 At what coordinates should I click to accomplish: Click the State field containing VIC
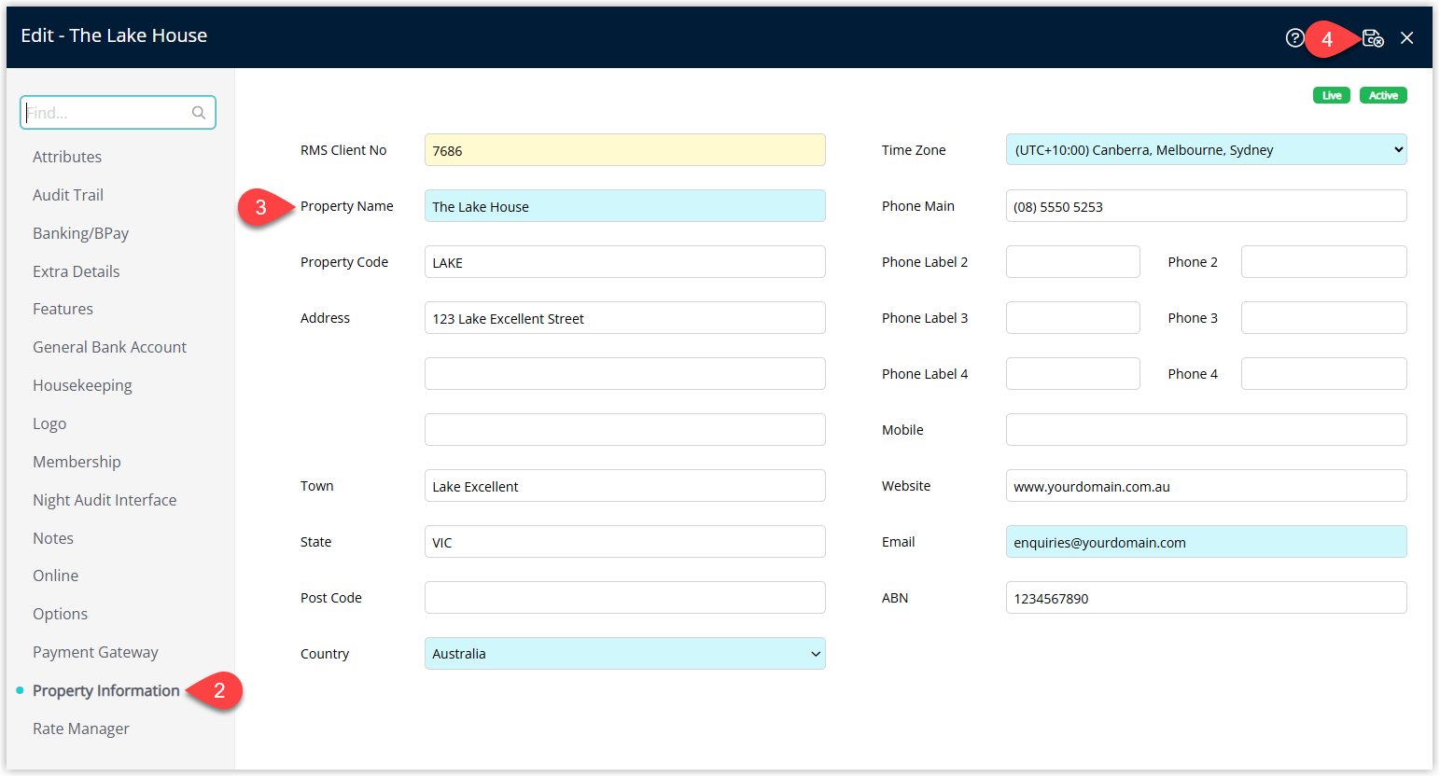click(x=624, y=541)
